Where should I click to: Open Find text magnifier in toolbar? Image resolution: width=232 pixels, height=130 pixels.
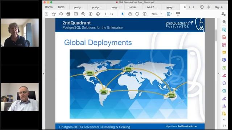coord(83,14)
